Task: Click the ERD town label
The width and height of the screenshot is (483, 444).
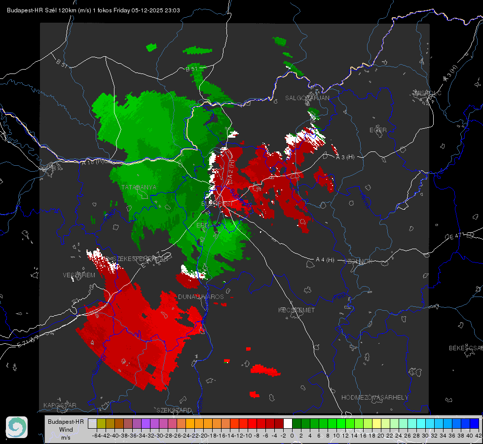Action: click(202, 225)
